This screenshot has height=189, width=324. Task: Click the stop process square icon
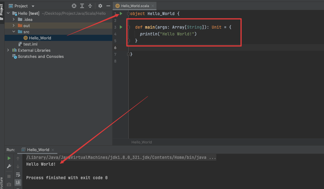(x=9, y=176)
